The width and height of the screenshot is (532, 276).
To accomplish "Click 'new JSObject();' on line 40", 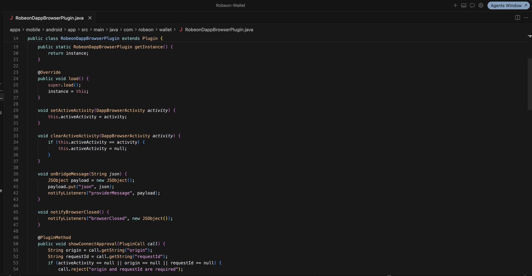I will [x=114, y=180].
